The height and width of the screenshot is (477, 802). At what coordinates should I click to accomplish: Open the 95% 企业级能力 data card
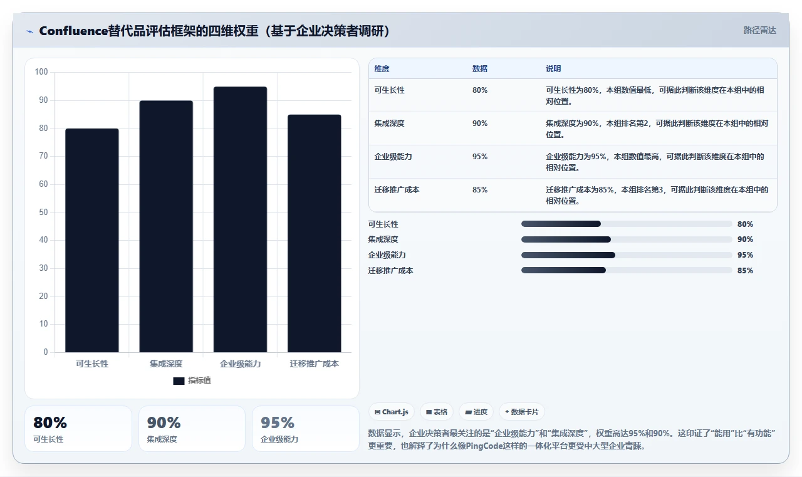[x=306, y=429]
